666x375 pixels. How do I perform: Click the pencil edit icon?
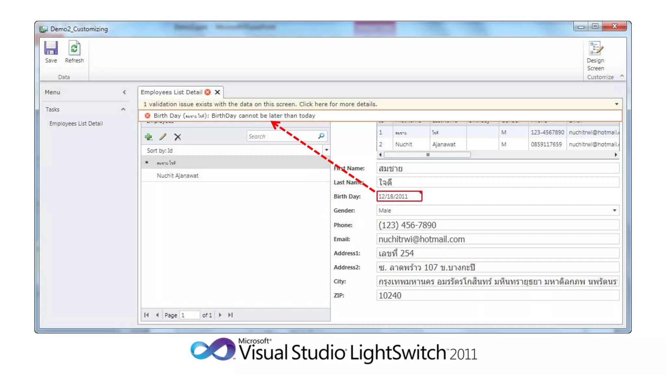(x=163, y=137)
